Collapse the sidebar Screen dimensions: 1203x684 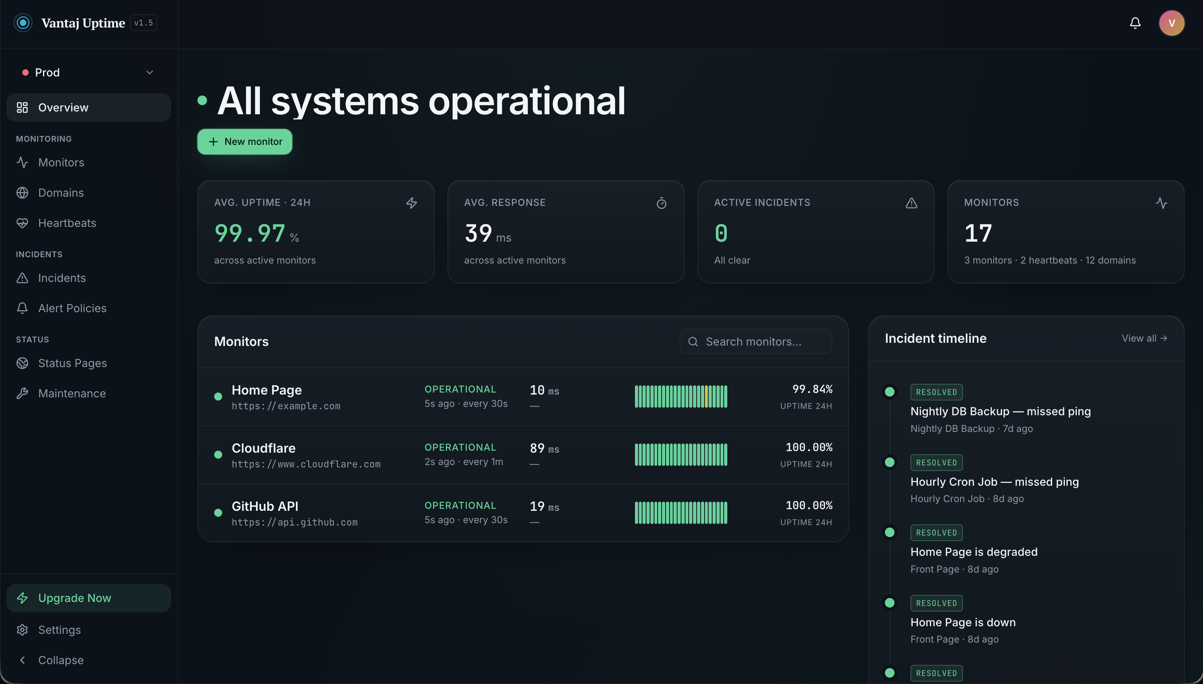click(89, 660)
